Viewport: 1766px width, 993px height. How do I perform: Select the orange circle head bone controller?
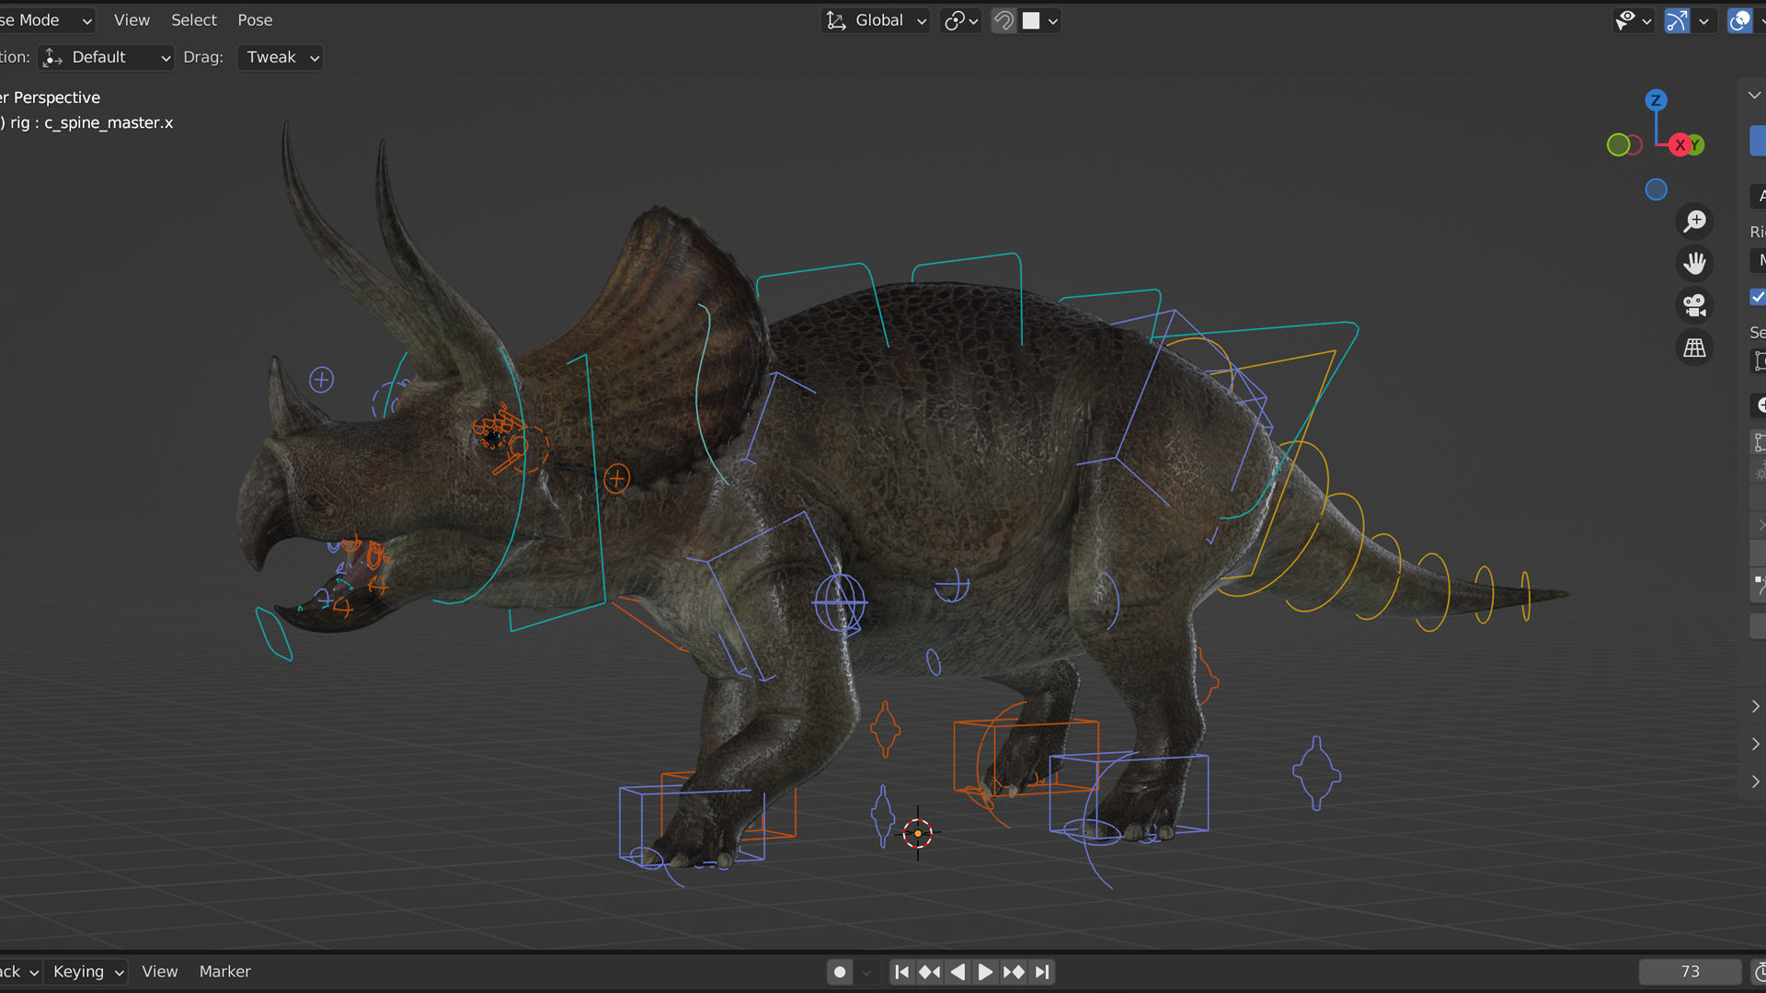coord(616,478)
